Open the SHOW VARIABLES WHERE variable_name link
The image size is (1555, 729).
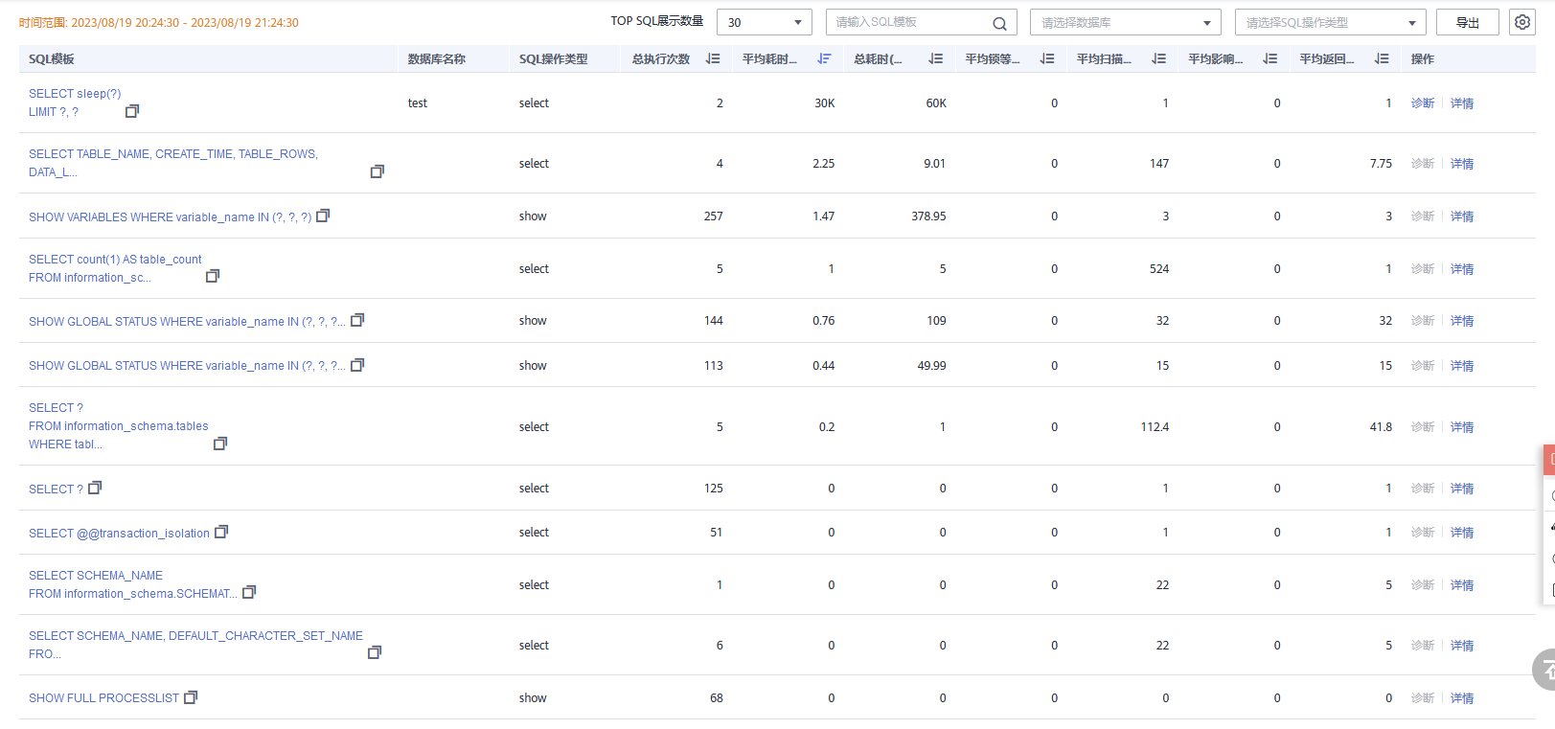point(170,217)
